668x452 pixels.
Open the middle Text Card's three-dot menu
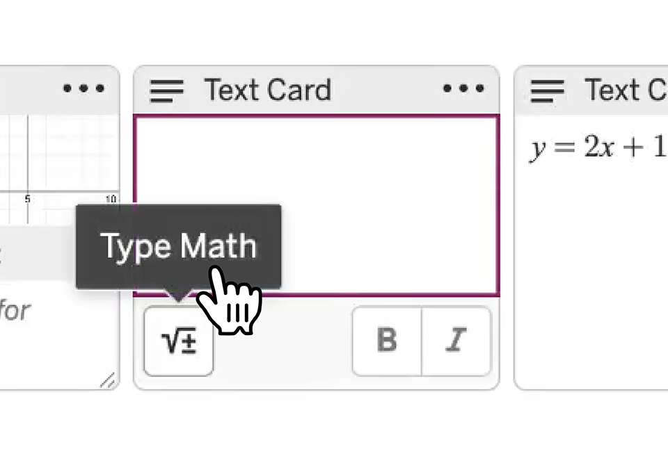[x=463, y=89]
